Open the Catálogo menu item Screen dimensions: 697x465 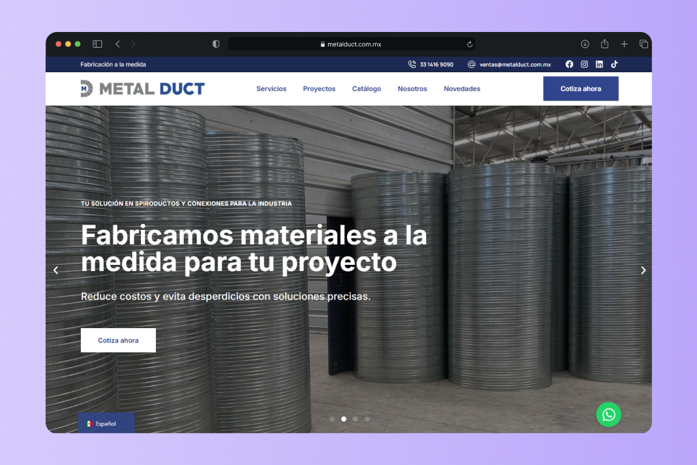coord(366,89)
